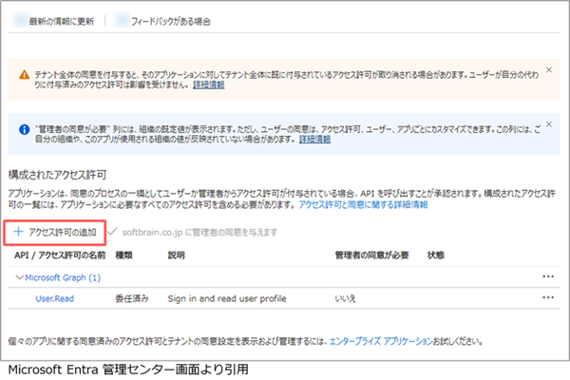This screenshot has width=570, height=380.
Task: Refresh with 最新の情報に更新
Action: point(59,20)
